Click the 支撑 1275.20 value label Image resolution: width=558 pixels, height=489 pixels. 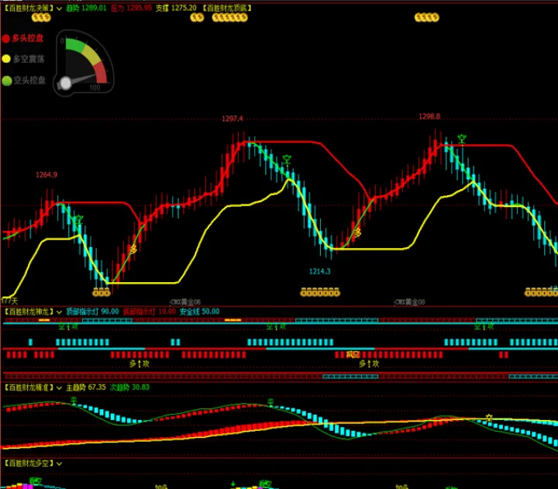coord(175,7)
